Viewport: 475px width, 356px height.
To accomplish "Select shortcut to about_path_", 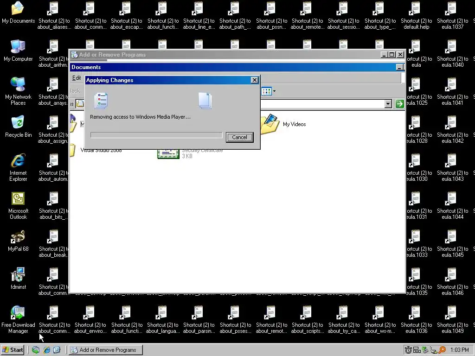I will 235,16.
